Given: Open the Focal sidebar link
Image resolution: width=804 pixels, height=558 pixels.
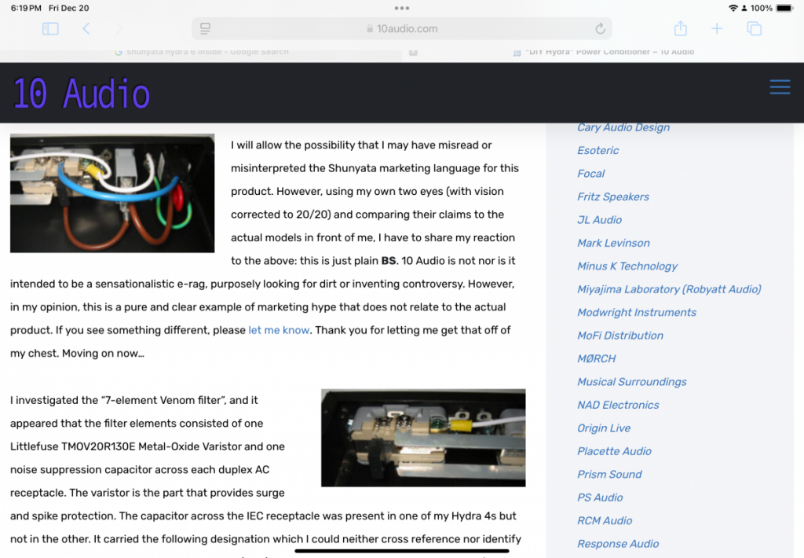Looking at the screenshot, I should (591, 174).
